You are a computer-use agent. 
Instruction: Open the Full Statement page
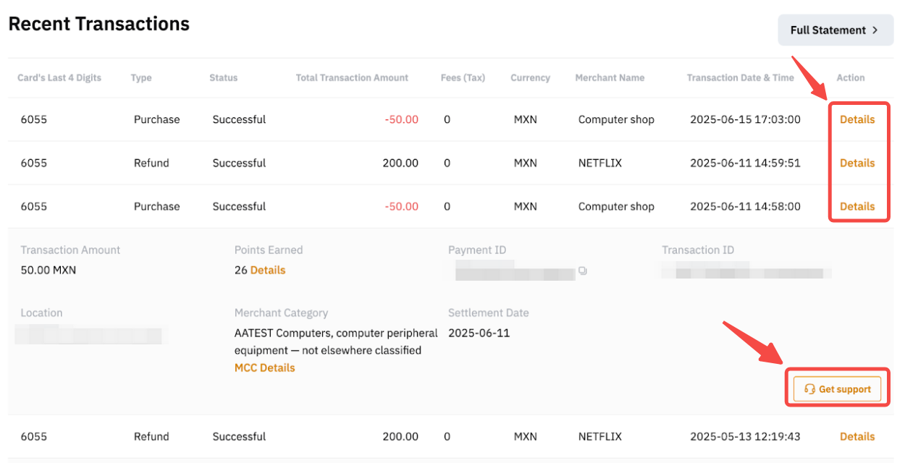click(835, 30)
